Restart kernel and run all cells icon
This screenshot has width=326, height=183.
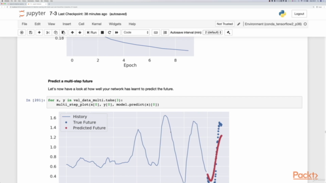click(x=117, y=33)
